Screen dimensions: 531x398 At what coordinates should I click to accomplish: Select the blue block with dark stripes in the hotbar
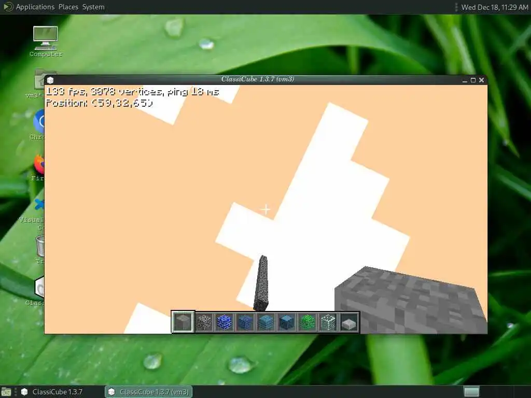(286, 322)
